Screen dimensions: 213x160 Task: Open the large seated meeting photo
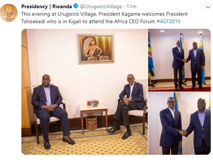tap(84, 92)
